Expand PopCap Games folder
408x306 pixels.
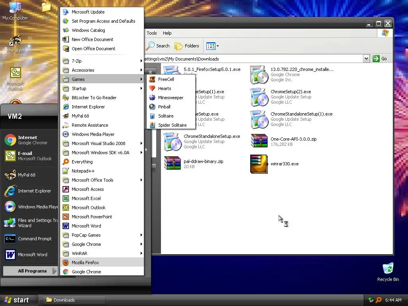pyautogui.click(x=102, y=235)
